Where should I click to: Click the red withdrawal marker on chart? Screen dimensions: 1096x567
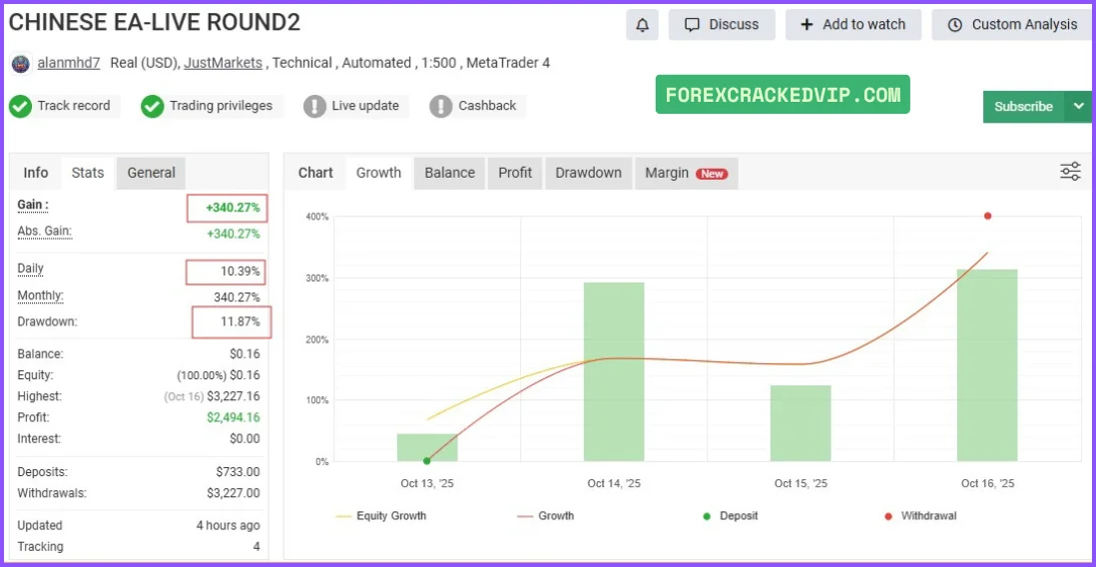click(x=987, y=216)
